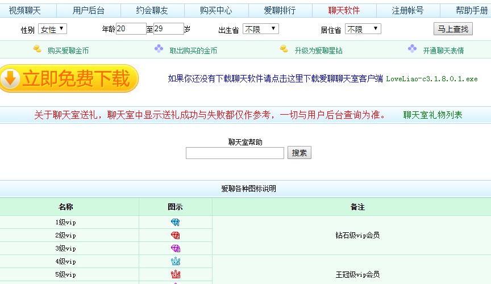Open the 性别 gender dropdown
Screen dimensions: 491x284
pyautogui.click(x=53, y=29)
